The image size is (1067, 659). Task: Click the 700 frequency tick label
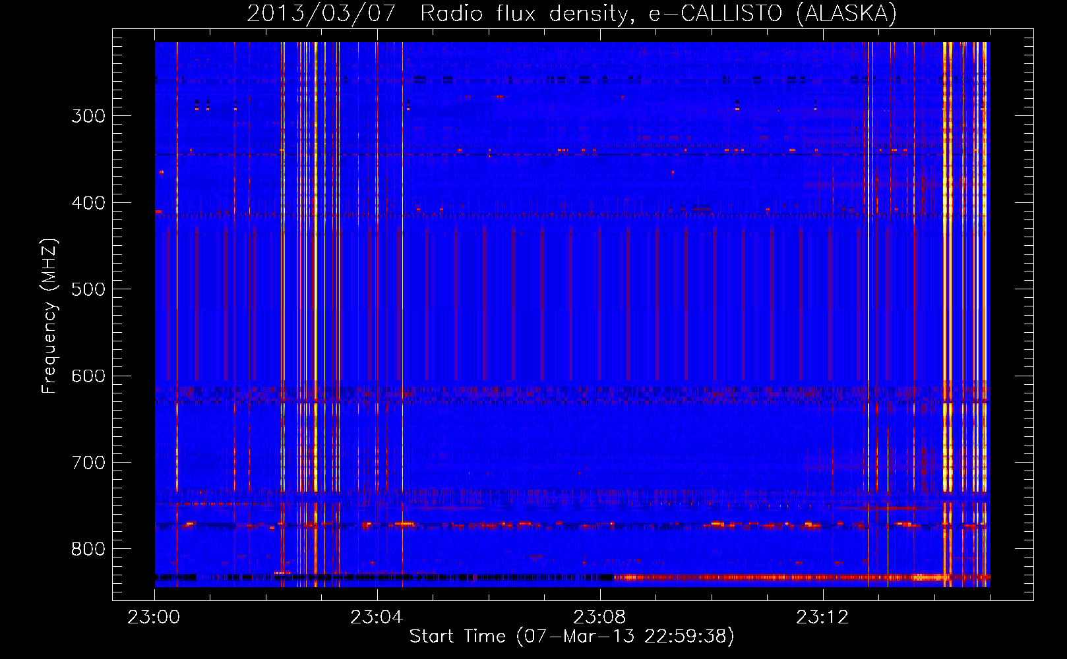click(x=88, y=463)
